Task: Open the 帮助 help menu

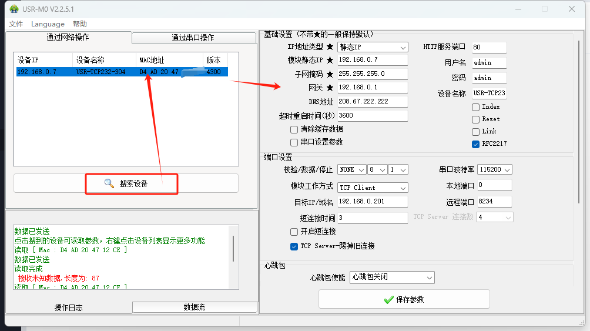Action: (80, 24)
